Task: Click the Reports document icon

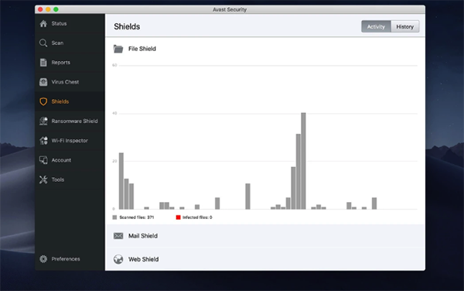Action: [43, 63]
